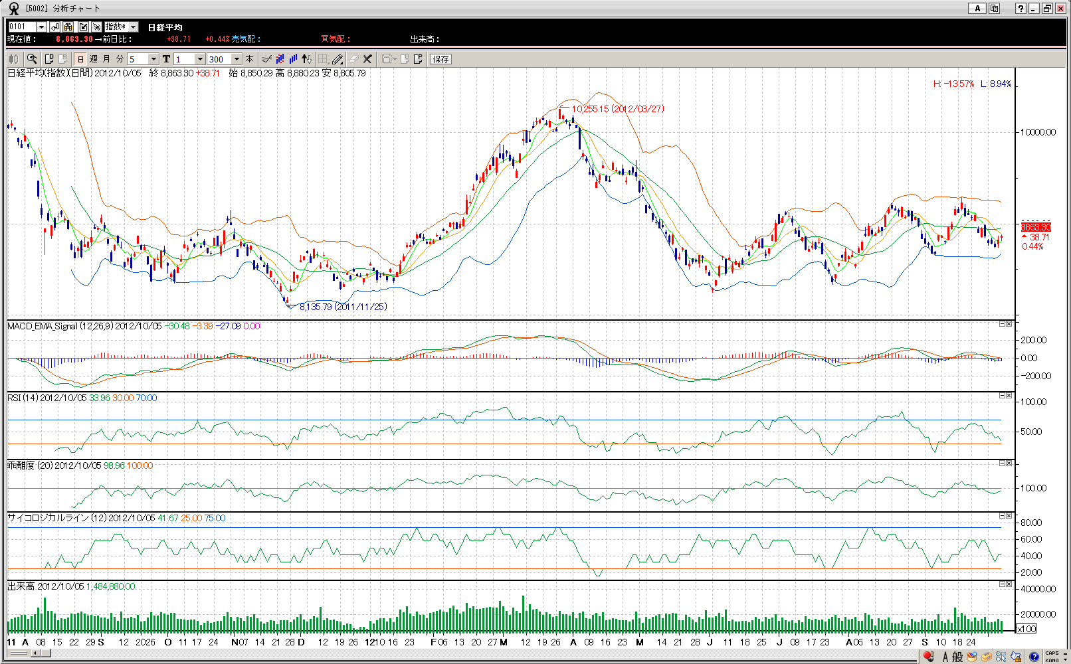Expand the 指数 category dropdown
Viewport: 1071px width, 664px height.
point(133,27)
